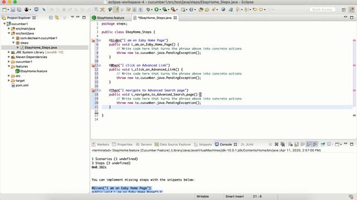Click the Save toolbar icon
357x200 pixels.
point(13,9)
